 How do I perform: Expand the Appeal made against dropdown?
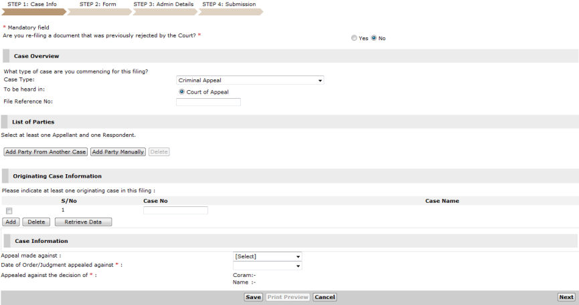(x=267, y=256)
